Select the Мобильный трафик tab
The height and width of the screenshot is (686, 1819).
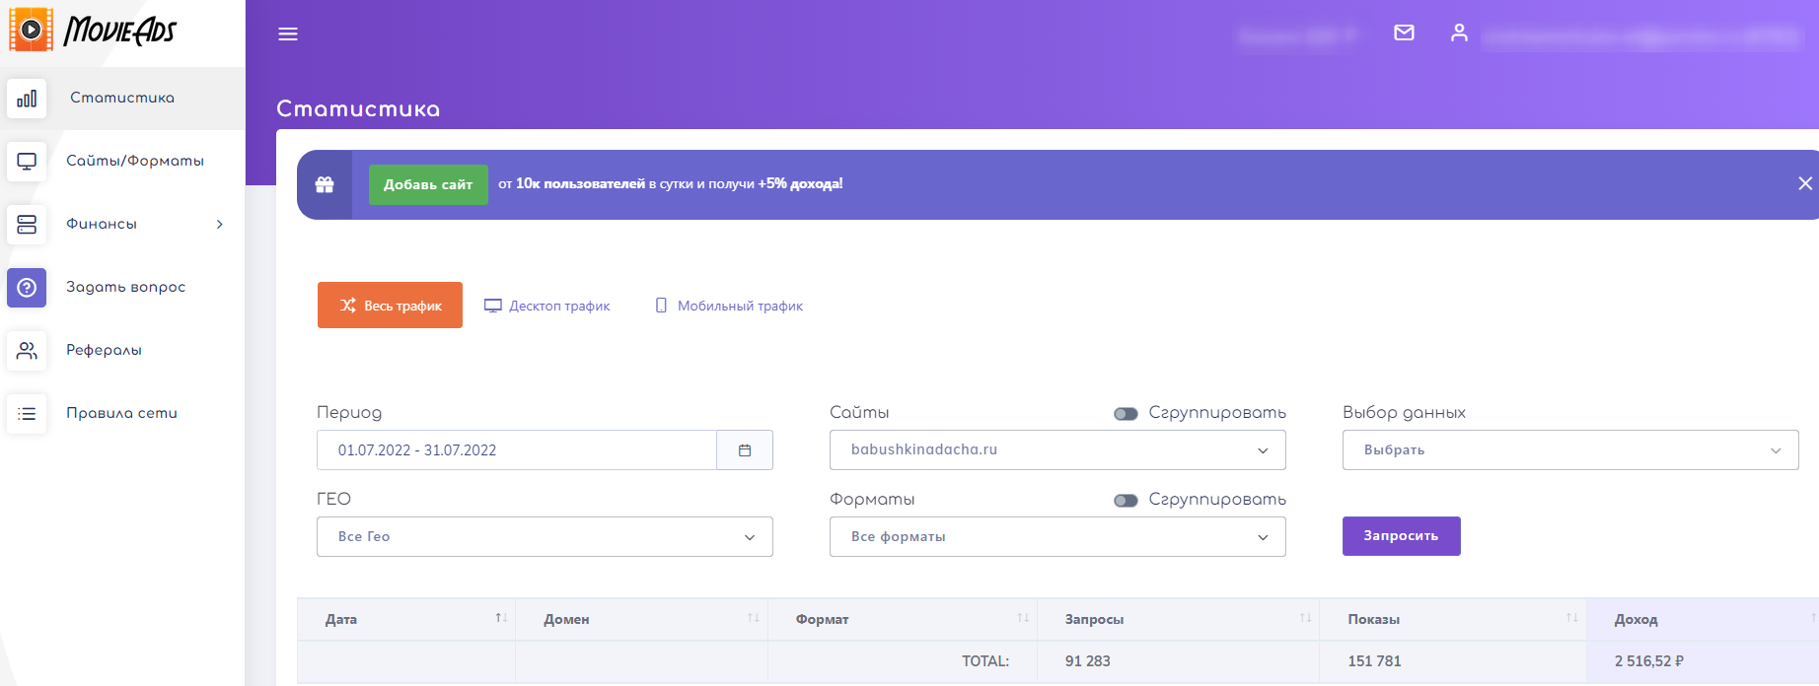[x=729, y=306]
